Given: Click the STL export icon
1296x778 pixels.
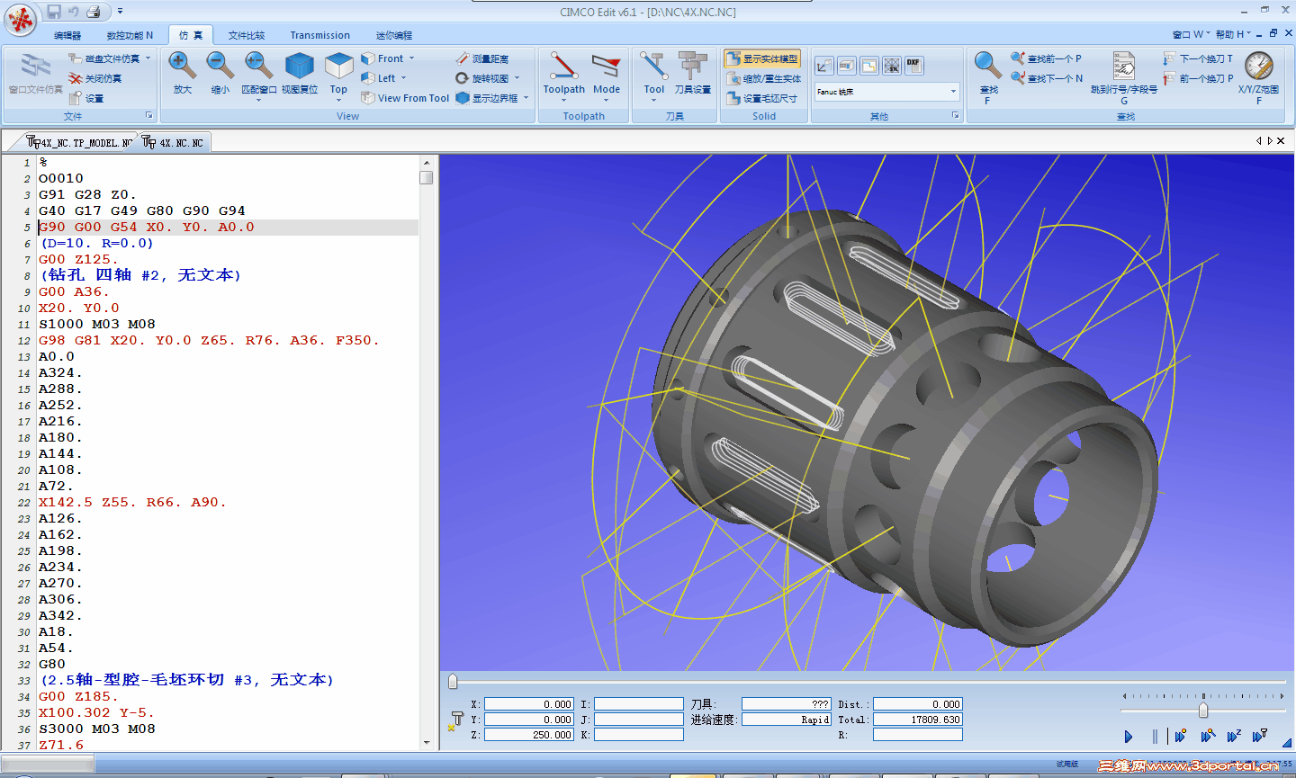Looking at the screenshot, I should coord(891,66).
